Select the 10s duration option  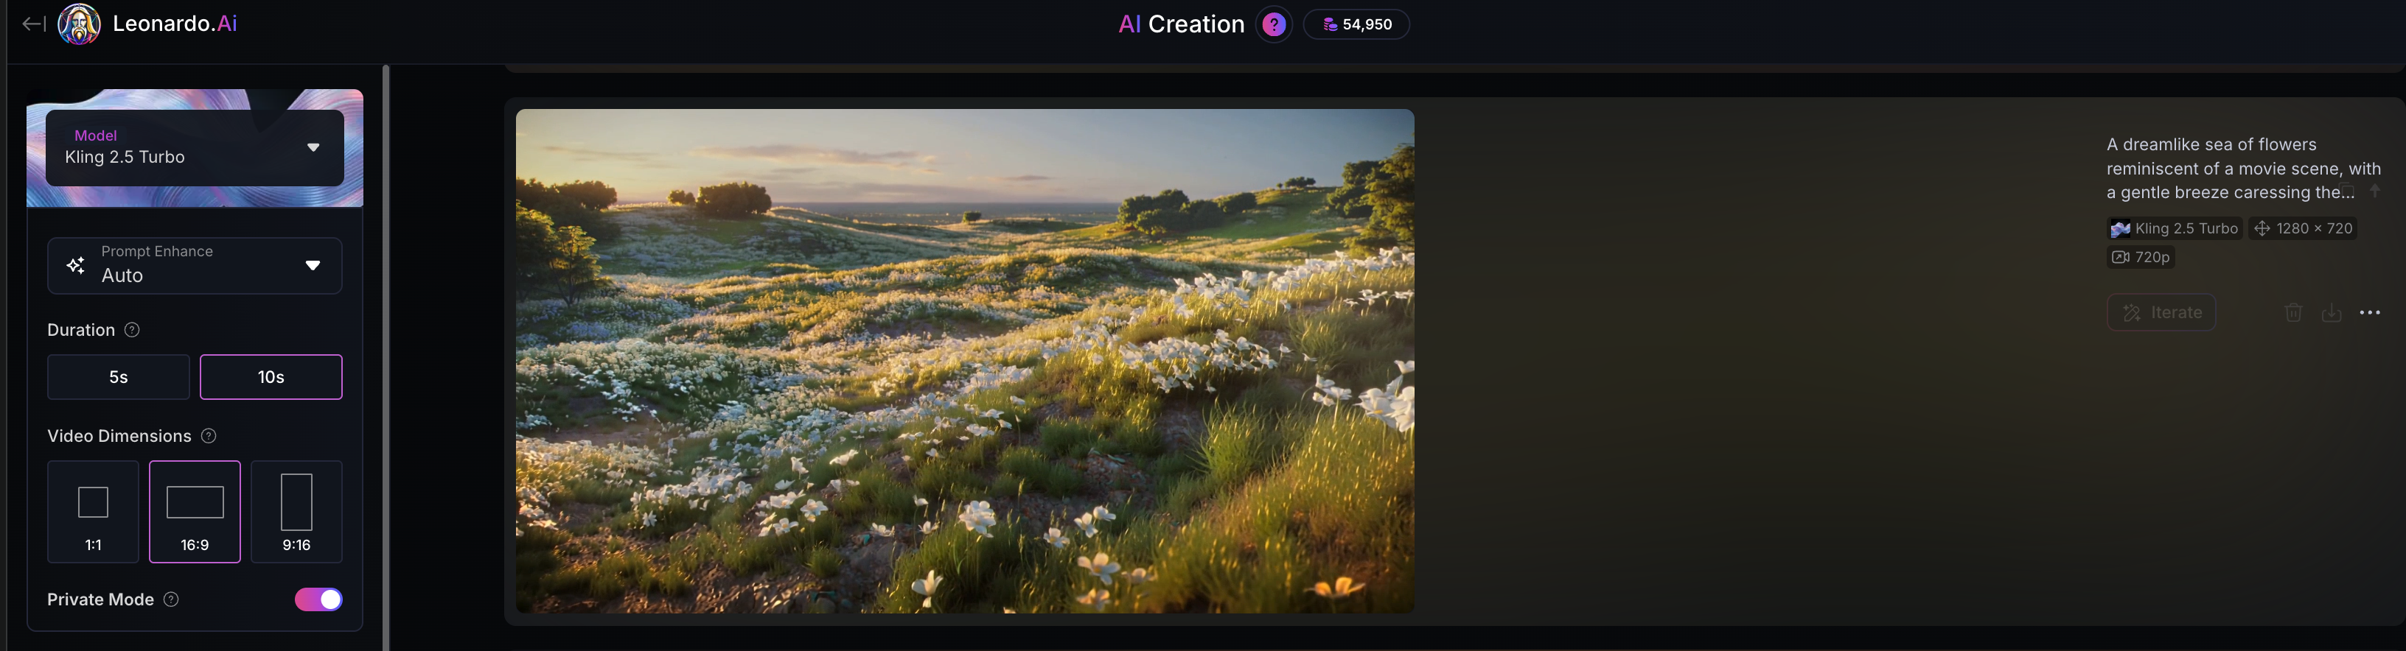click(x=271, y=377)
